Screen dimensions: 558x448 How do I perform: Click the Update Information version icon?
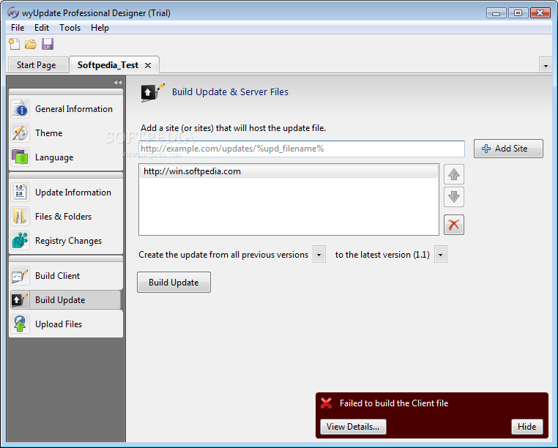[x=20, y=192]
